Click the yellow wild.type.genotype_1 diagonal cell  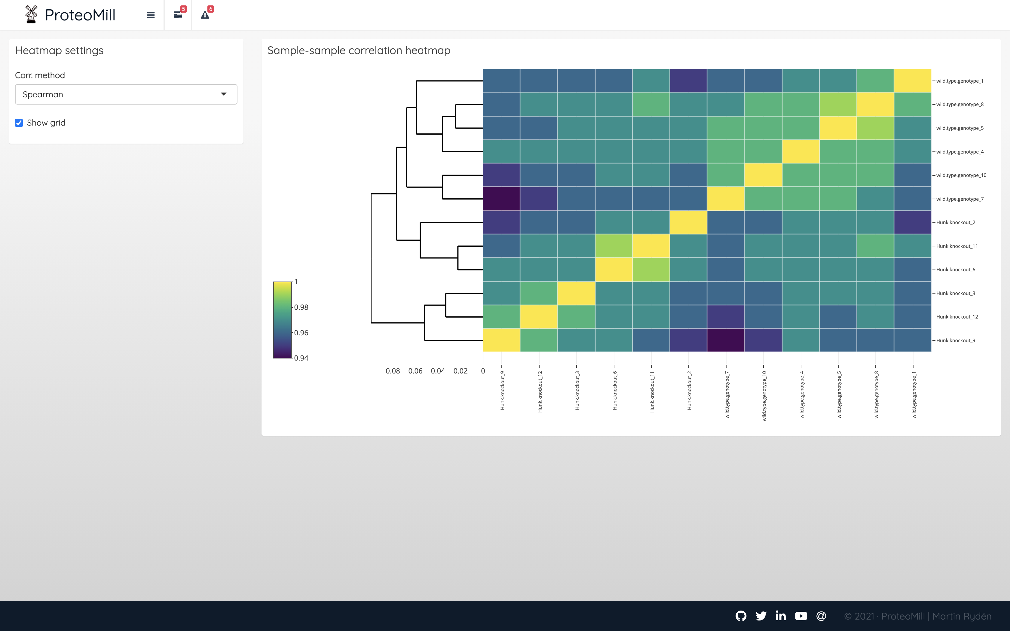pos(913,81)
